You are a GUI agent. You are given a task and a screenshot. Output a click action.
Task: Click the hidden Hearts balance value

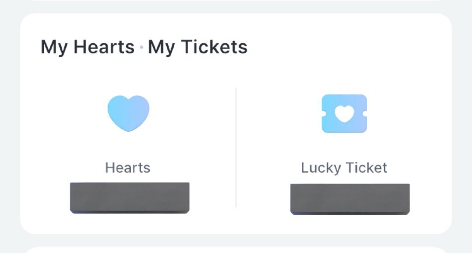click(x=130, y=198)
